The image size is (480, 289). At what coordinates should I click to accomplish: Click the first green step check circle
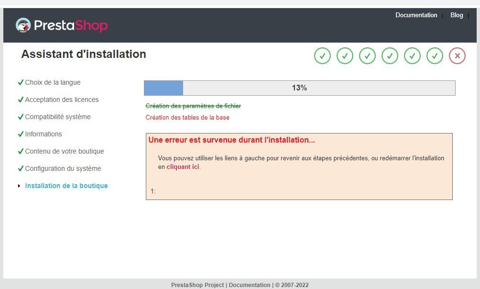pyautogui.click(x=322, y=56)
